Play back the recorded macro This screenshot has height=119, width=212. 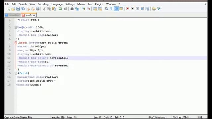pos(137,9)
